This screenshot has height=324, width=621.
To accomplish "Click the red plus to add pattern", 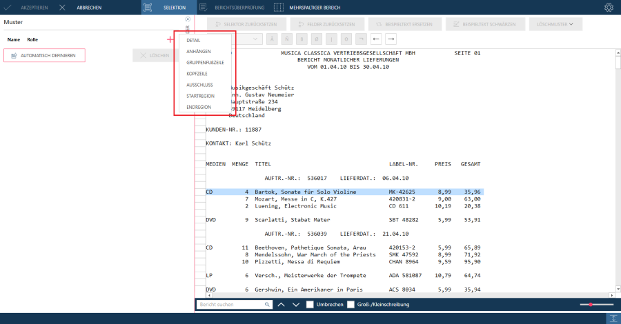I will (170, 40).
